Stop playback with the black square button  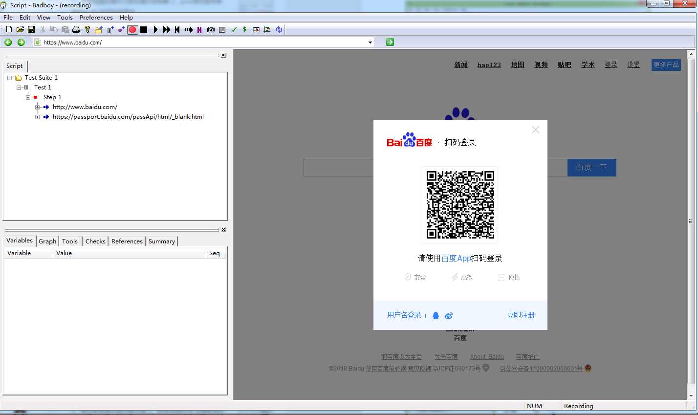[144, 29]
